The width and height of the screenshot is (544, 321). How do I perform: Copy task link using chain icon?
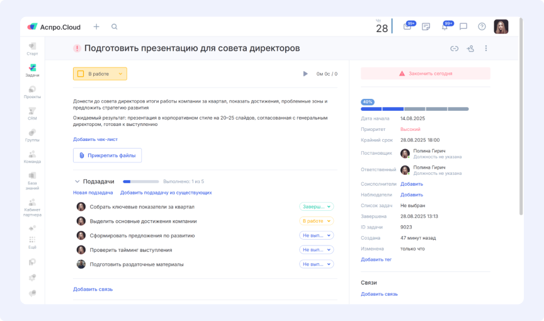click(454, 48)
